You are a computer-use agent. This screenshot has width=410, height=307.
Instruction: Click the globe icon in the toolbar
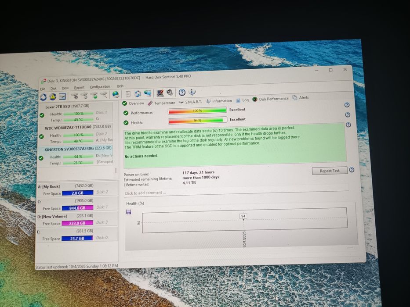pos(116,94)
